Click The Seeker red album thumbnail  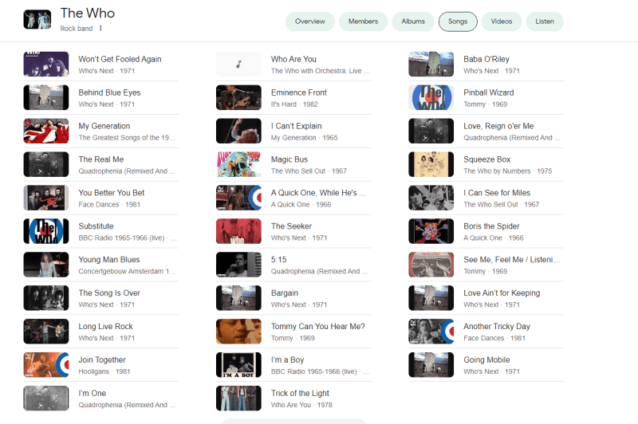pyautogui.click(x=238, y=231)
